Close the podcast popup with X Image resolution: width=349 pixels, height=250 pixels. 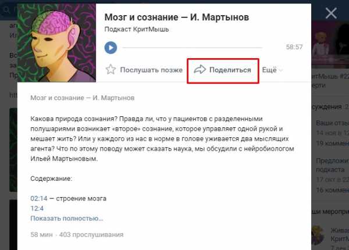click(x=331, y=13)
